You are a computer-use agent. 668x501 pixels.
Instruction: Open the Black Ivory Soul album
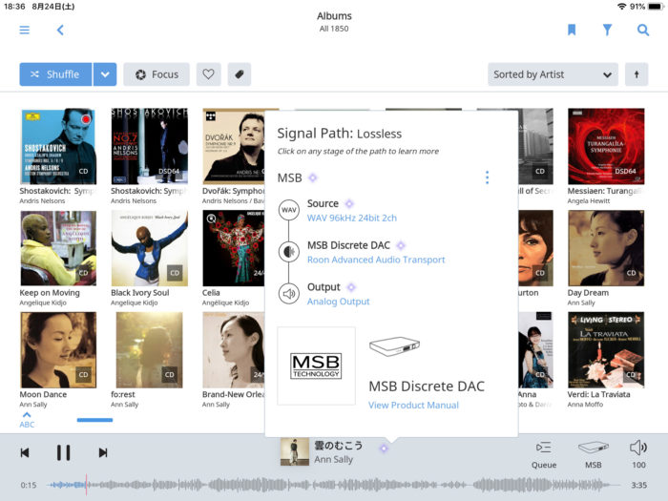point(149,248)
